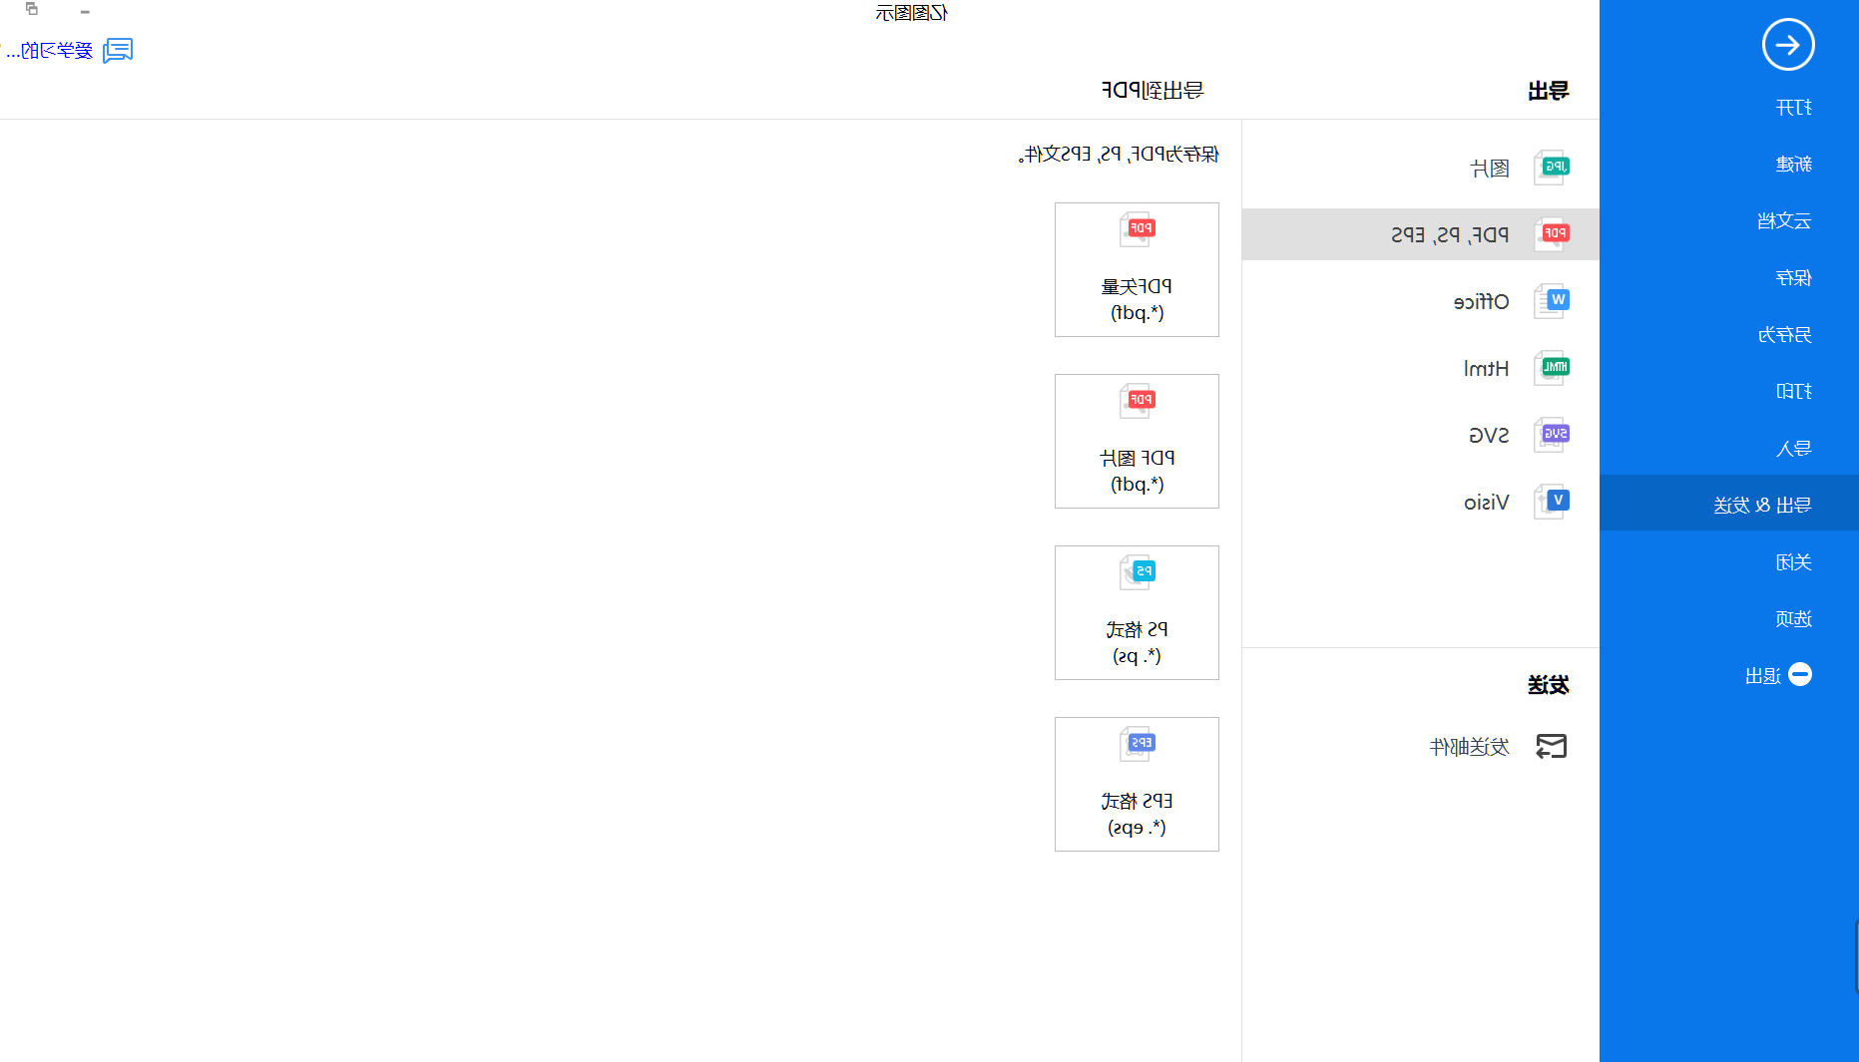The height and width of the screenshot is (1062, 1859).
Task: Click the 导出到PDF heading text
Action: [x=1153, y=90]
